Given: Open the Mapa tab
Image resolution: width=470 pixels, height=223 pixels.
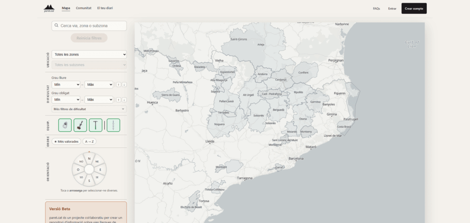Looking at the screenshot, I should pyautogui.click(x=66, y=8).
